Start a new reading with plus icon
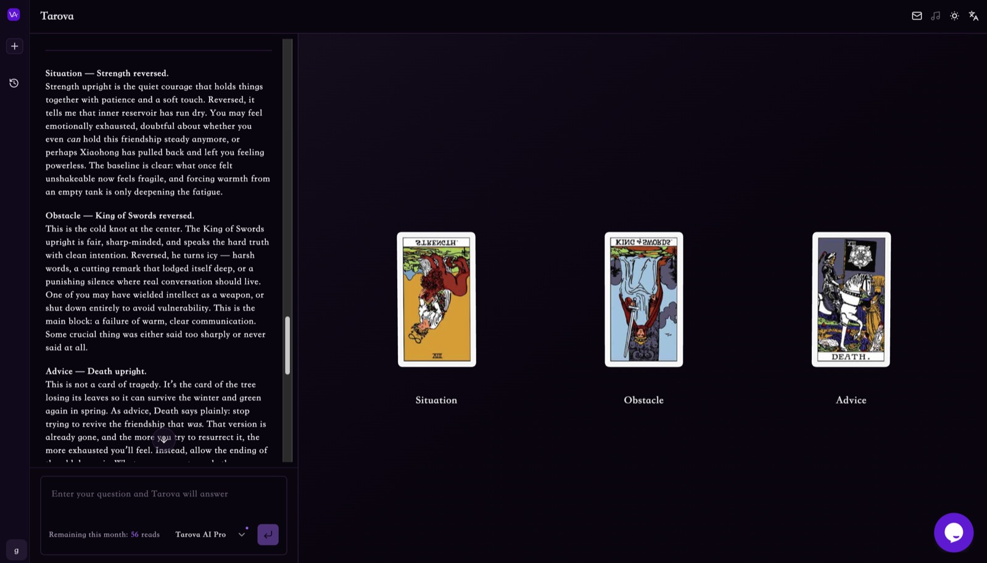The width and height of the screenshot is (987, 563). [x=14, y=46]
